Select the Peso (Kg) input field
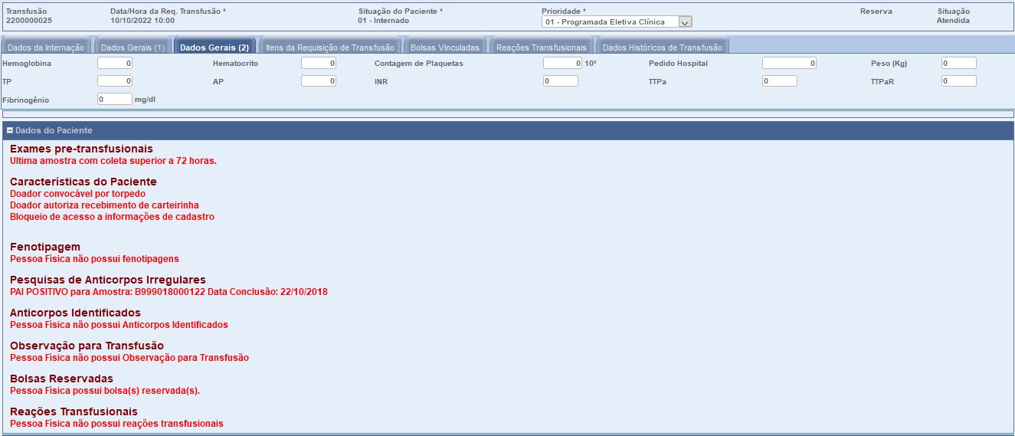This screenshot has width=1015, height=436. coord(958,64)
